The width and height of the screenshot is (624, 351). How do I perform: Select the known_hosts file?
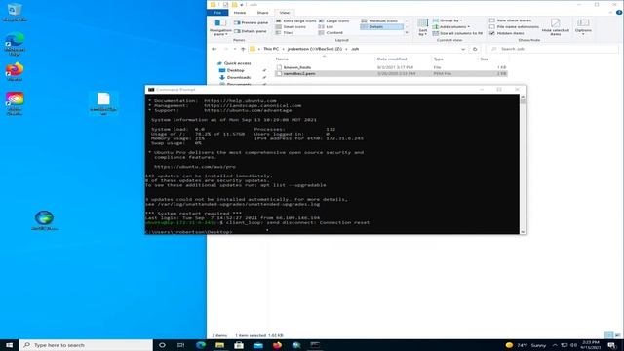391,67
